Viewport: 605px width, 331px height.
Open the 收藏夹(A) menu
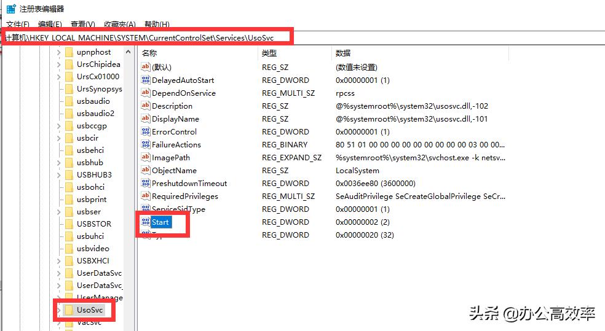pyautogui.click(x=119, y=25)
